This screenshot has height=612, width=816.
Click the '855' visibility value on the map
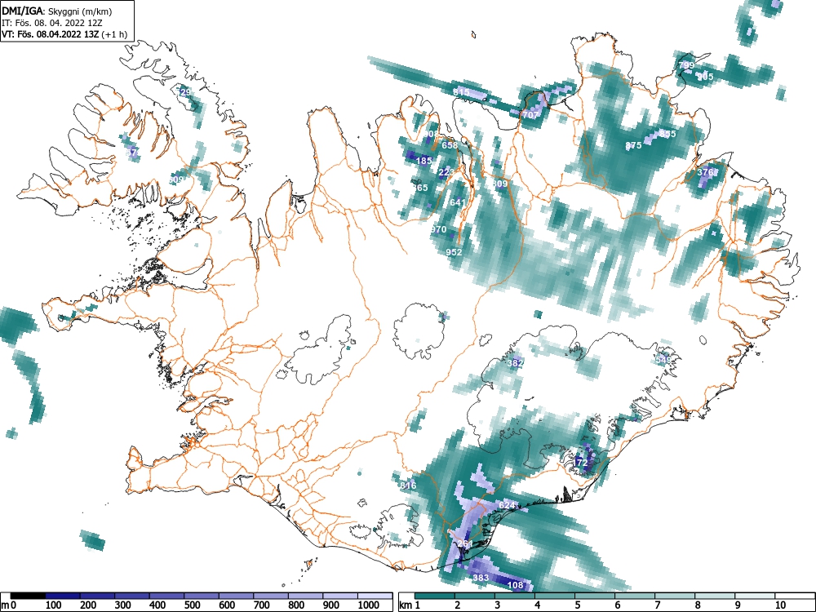(667, 134)
